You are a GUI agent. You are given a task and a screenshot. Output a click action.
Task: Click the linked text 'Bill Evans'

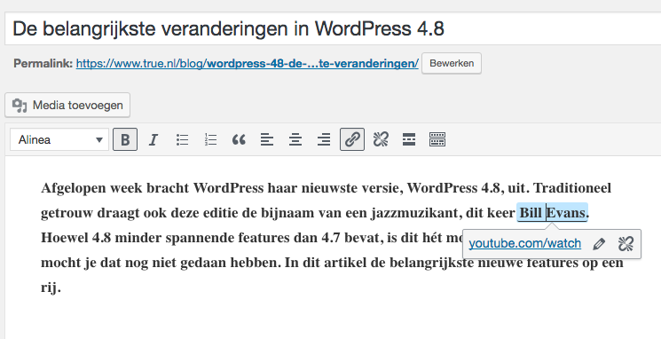(552, 212)
